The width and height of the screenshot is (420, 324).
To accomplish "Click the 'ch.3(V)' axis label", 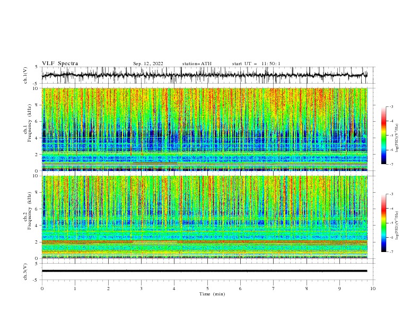I will pyautogui.click(x=25, y=272).
